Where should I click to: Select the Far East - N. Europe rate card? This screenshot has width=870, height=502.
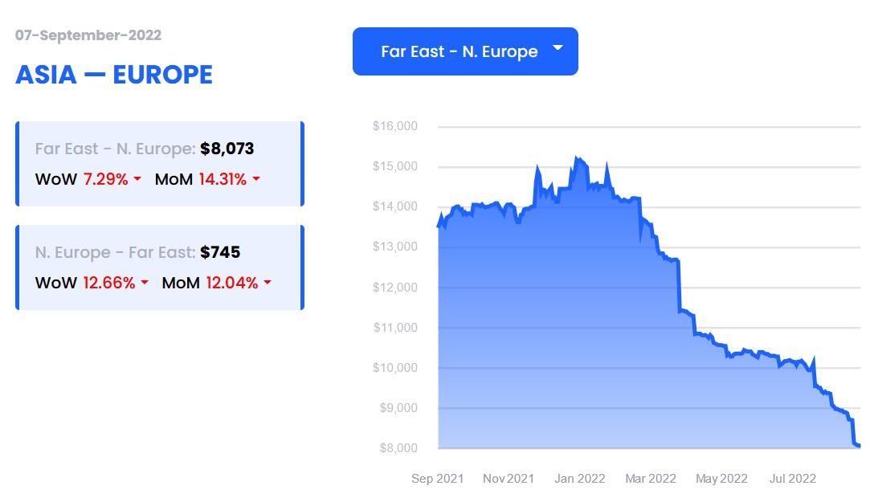(x=159, y=164)
